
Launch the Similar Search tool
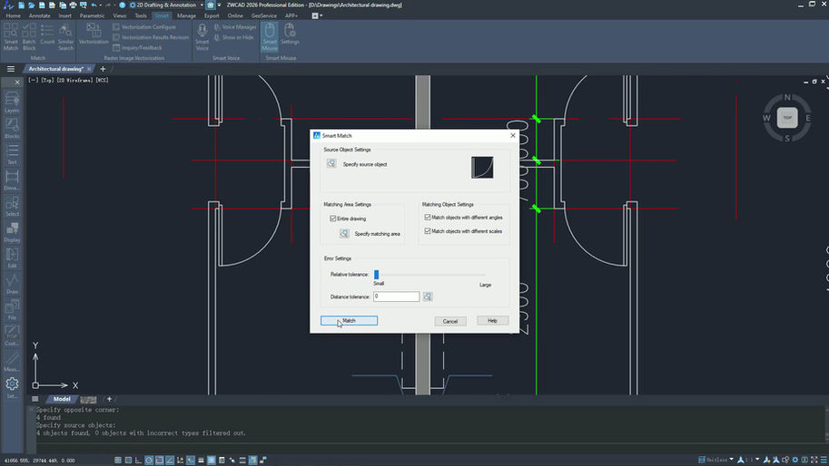[65, 36]
